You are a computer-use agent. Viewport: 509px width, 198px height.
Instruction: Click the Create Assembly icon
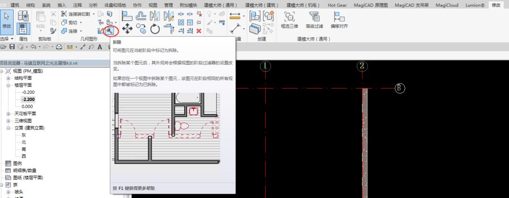[x=255, y=16]
